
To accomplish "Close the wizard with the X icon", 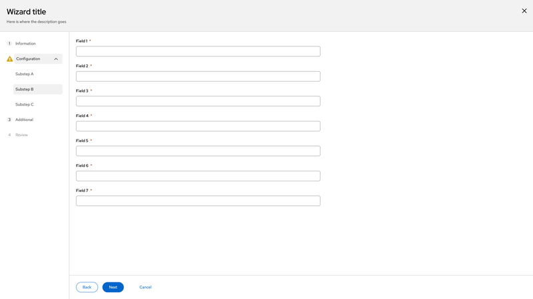I will 524,11.
